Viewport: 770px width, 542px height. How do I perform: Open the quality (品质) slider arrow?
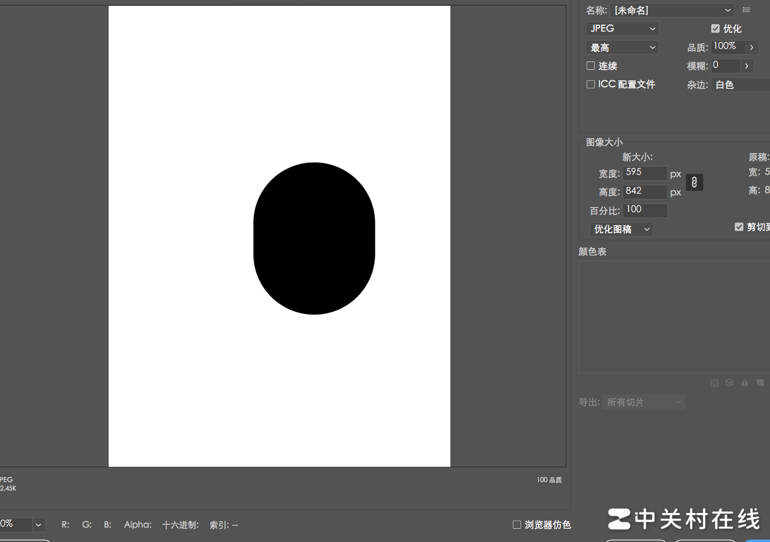pos(752,47)
